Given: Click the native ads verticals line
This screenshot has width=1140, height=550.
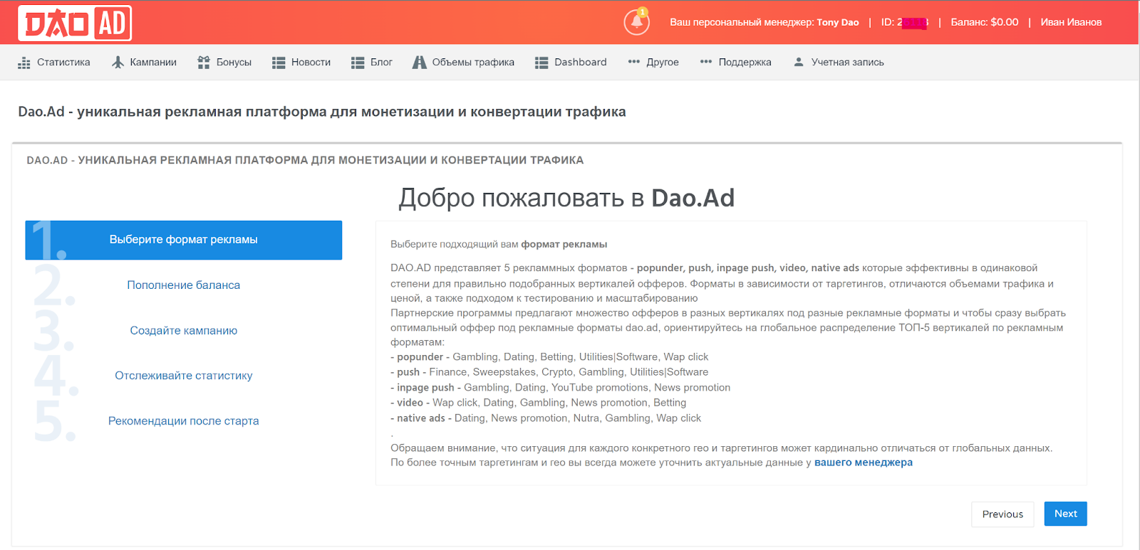Looking at the screenshot, I should click(x=546, y=418).
